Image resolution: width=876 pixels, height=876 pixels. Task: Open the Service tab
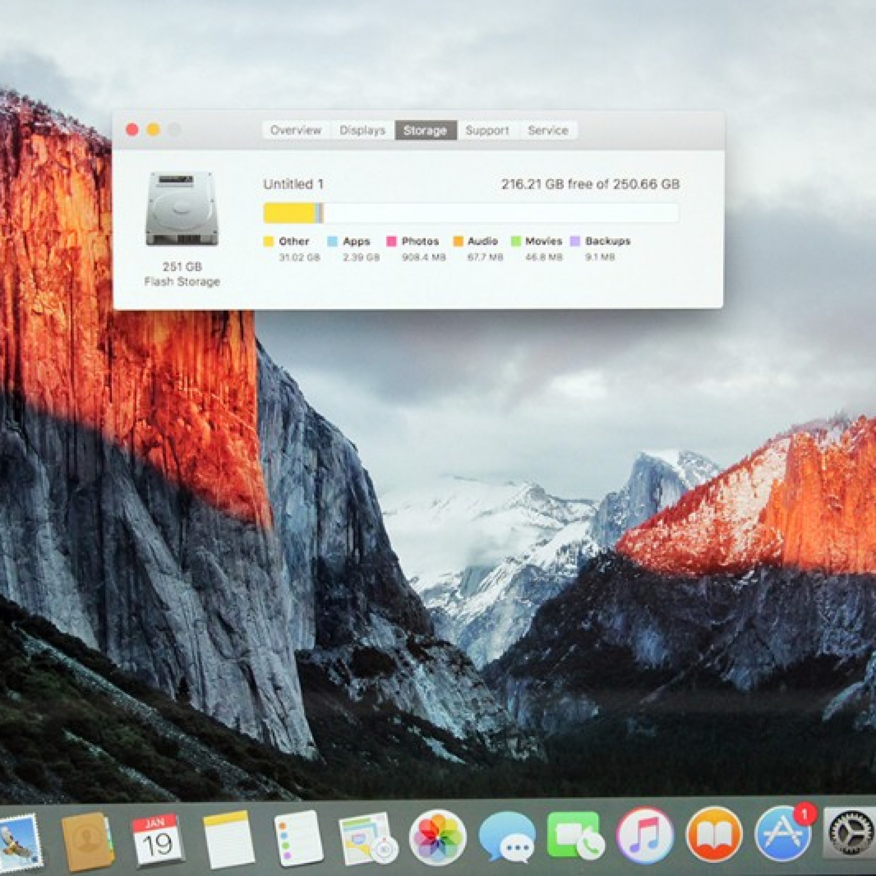(x=548, y=131)
